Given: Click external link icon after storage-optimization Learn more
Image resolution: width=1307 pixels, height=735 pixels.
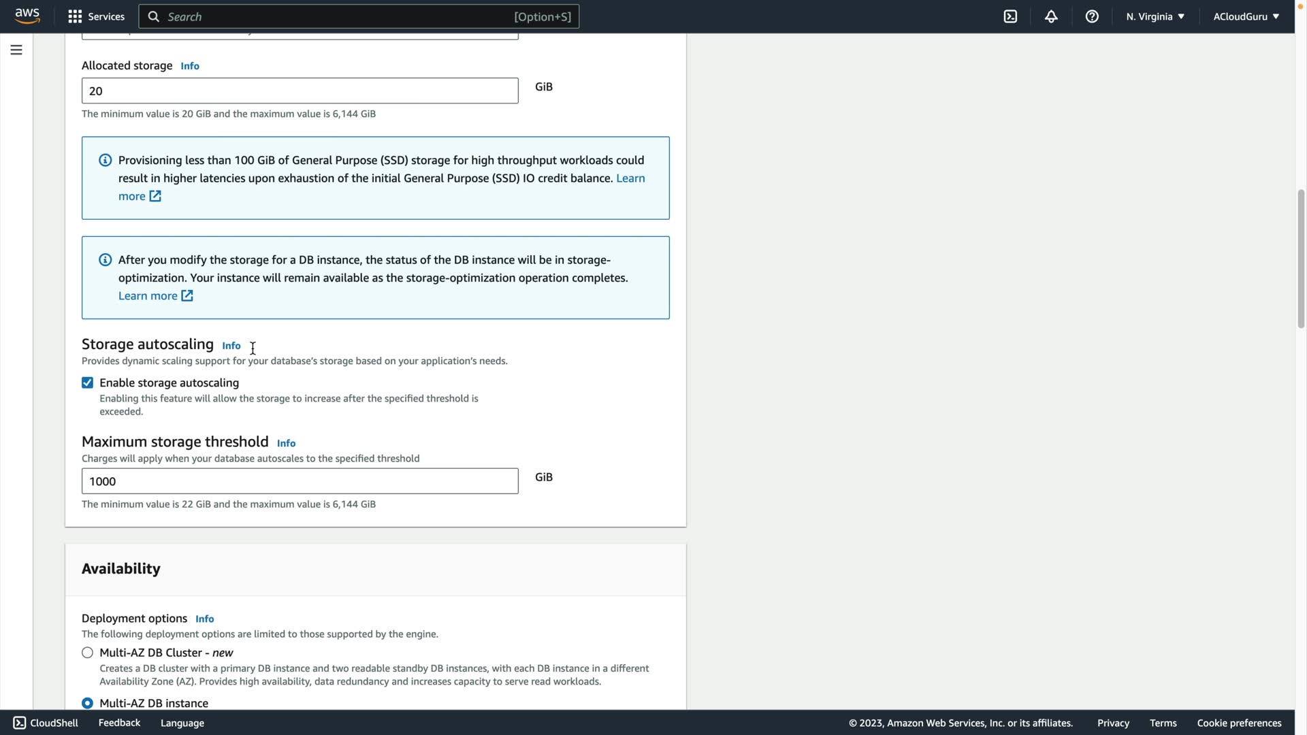Looking at the screenshot, I should pos(187,295).
